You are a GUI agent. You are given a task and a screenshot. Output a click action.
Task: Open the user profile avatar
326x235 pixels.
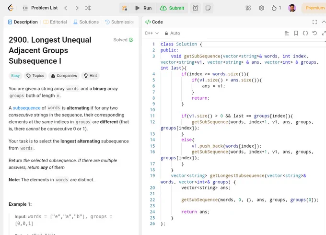[x=292, y=8]
